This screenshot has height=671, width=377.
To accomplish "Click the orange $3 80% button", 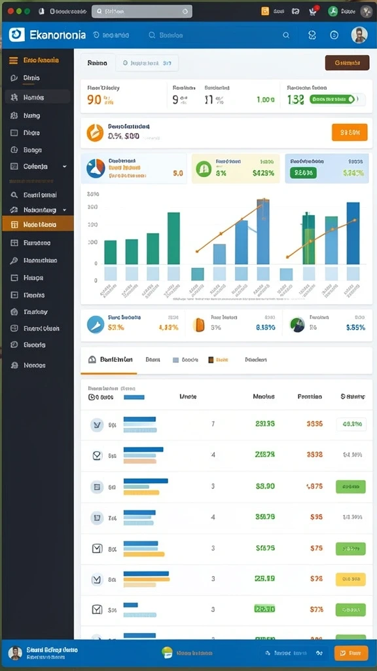I will coord(350,132).
